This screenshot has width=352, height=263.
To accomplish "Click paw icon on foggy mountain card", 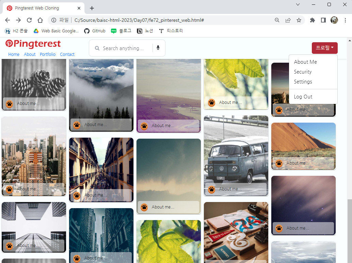I will click(77, 125).
